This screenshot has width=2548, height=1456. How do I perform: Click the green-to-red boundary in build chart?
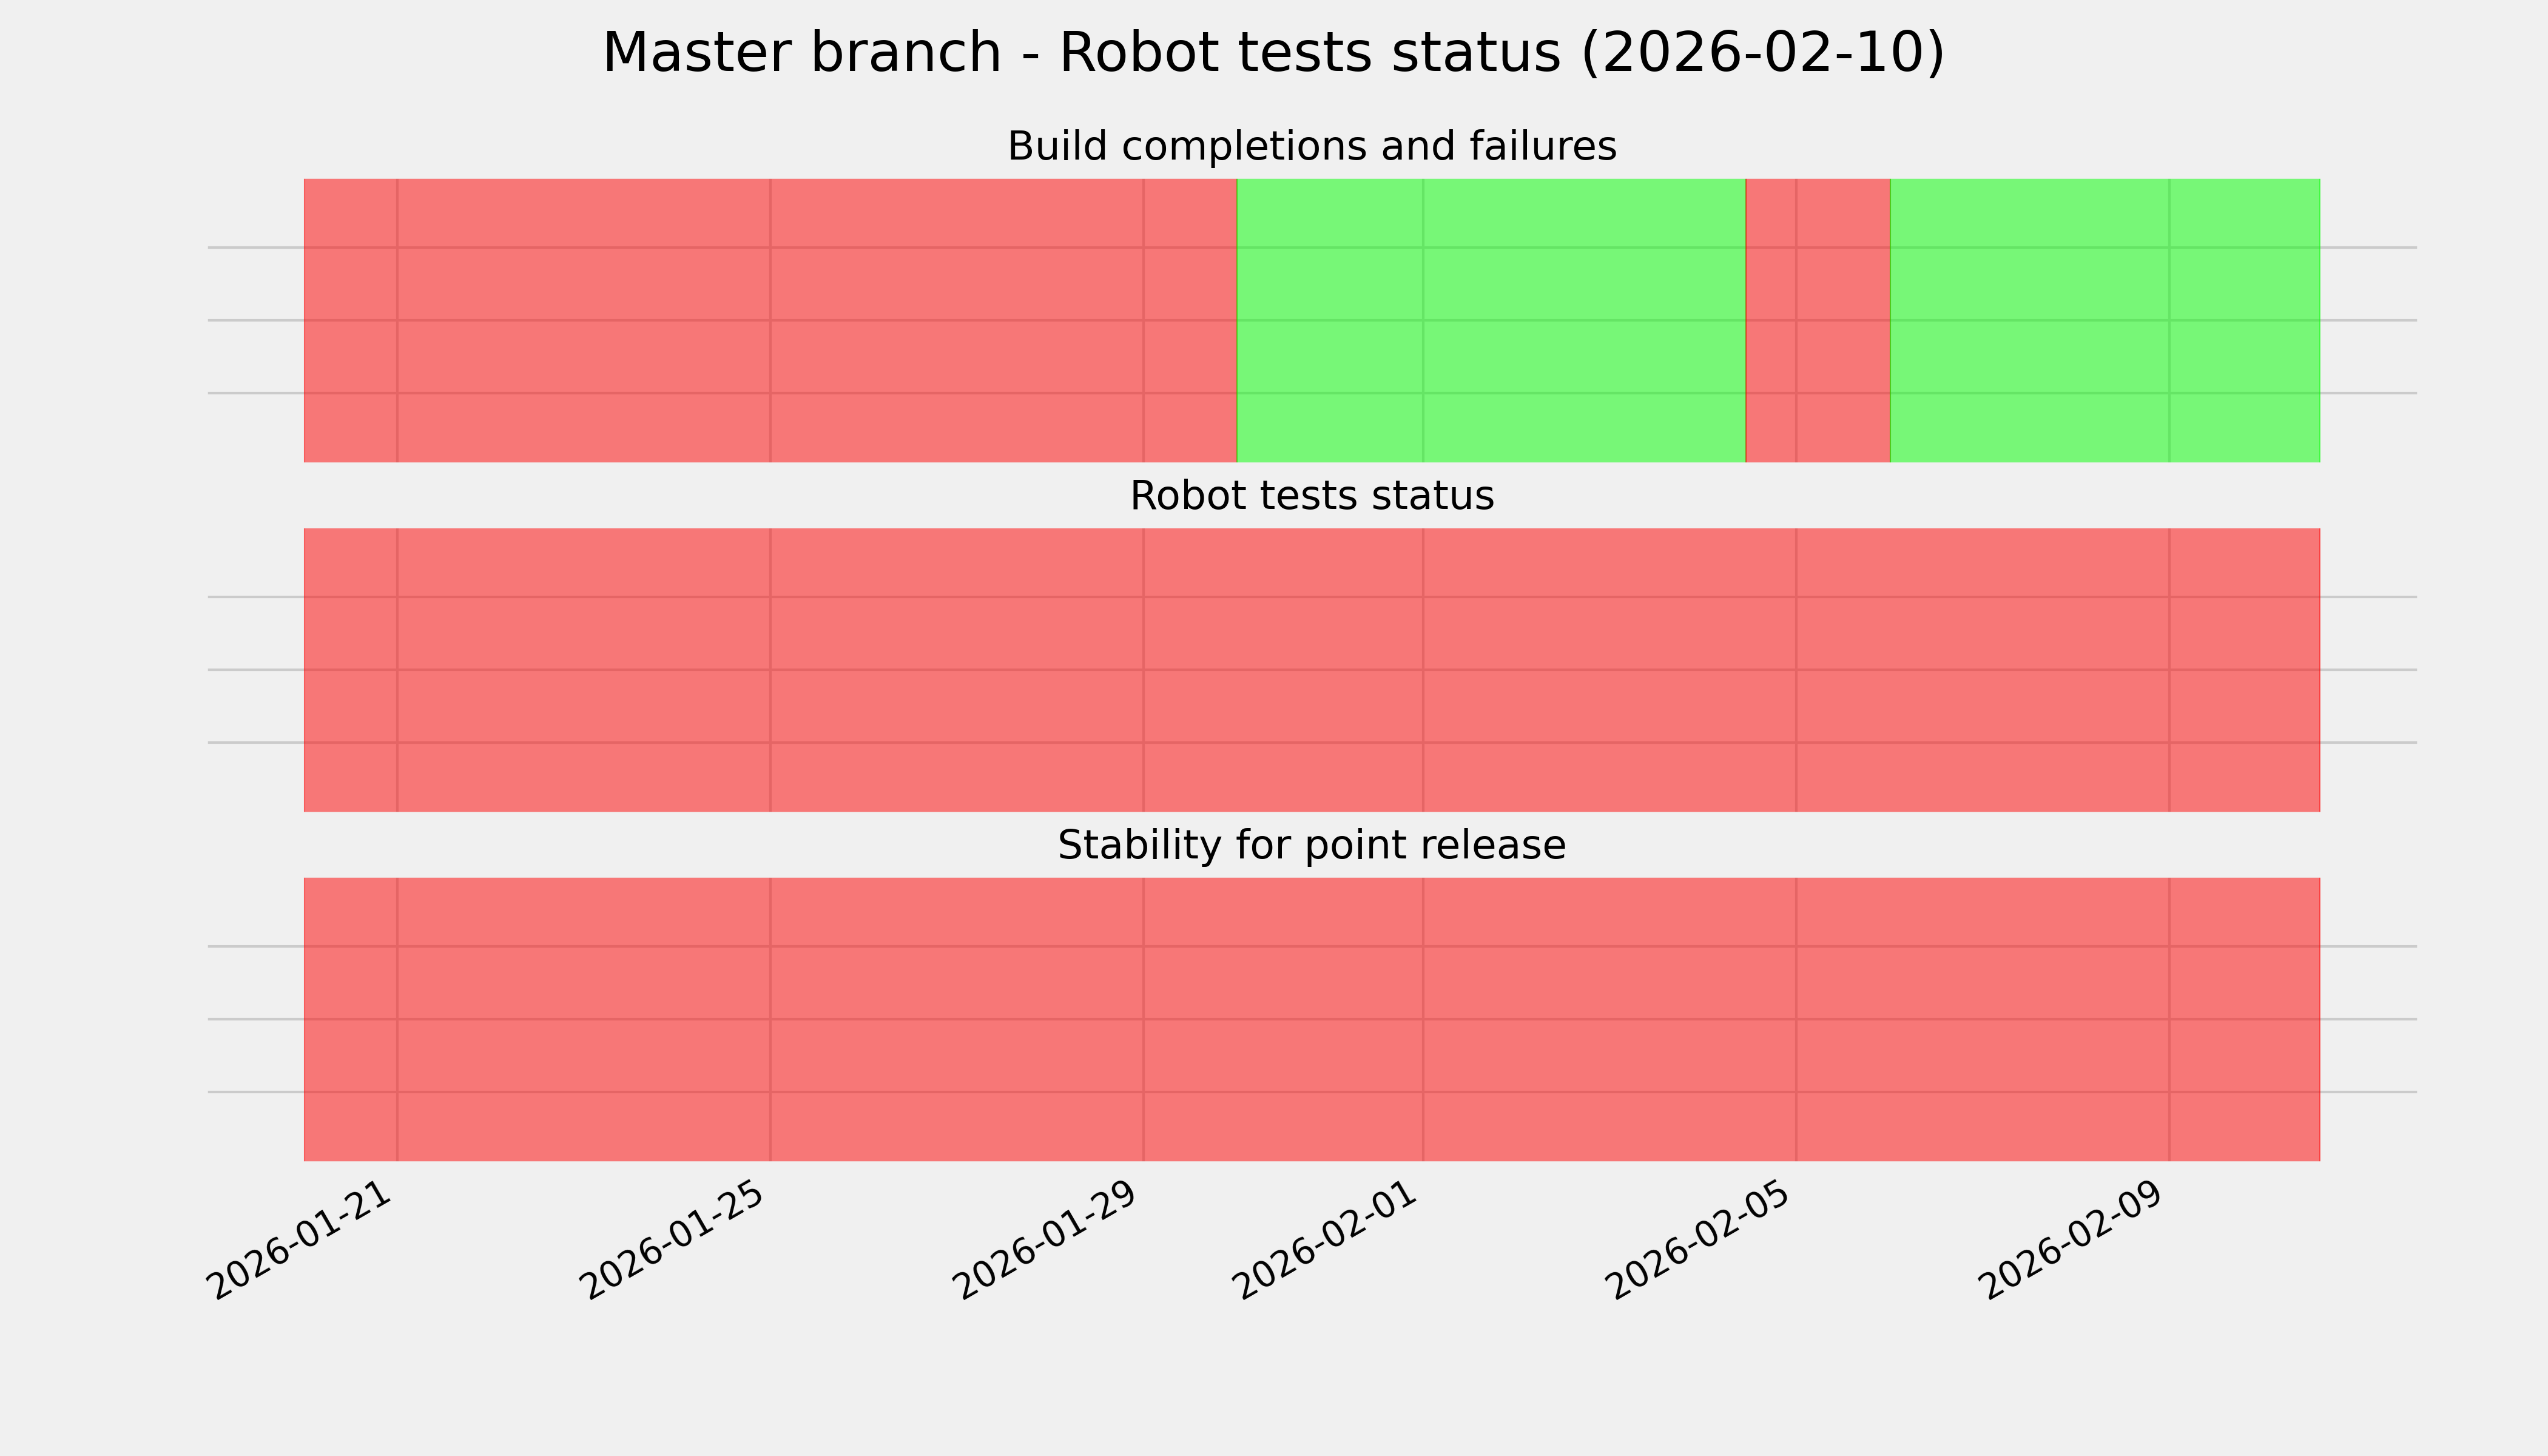[x=1746, y=320]
